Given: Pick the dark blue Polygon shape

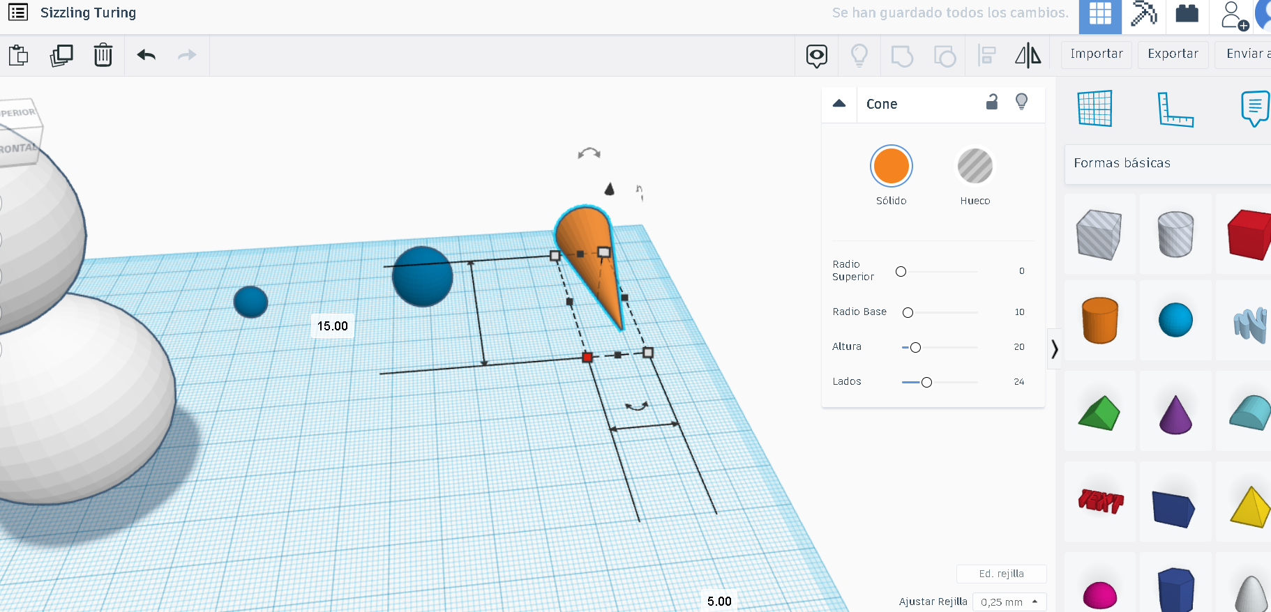Looking at the screenshot, I should click(x=1176, y=590).
